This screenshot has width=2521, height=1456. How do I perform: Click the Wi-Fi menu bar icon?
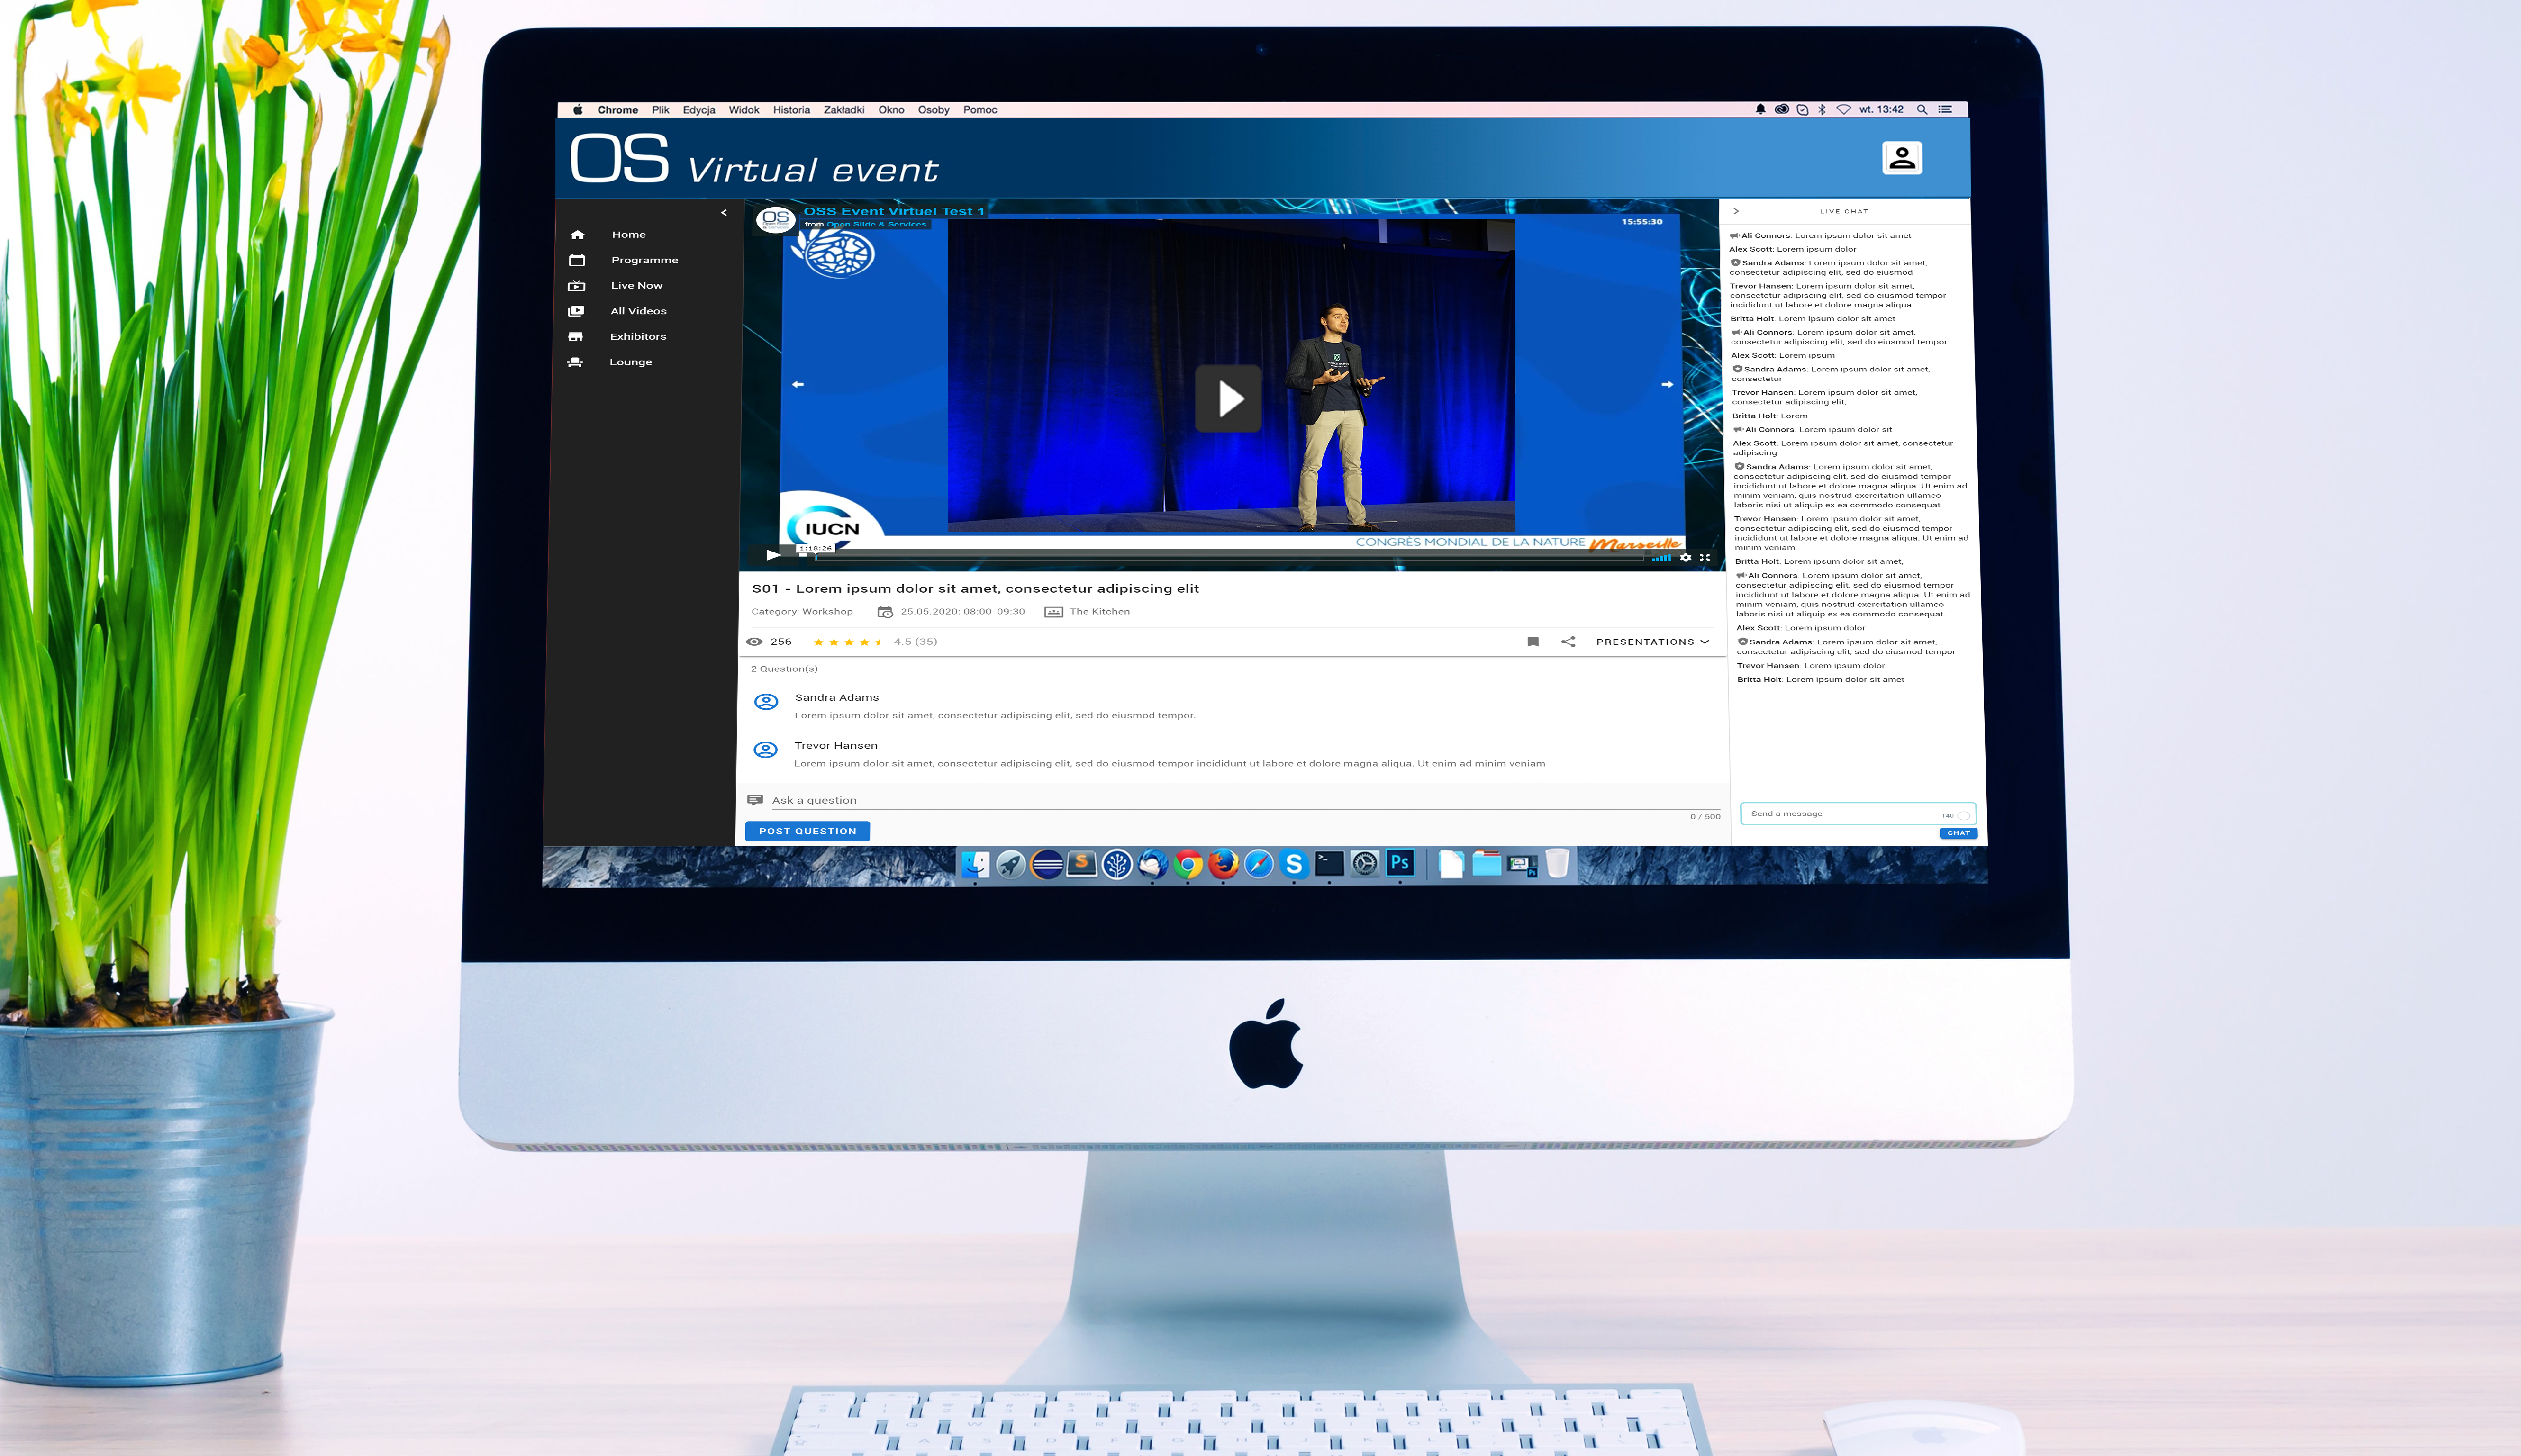[x=1844, y=110]
